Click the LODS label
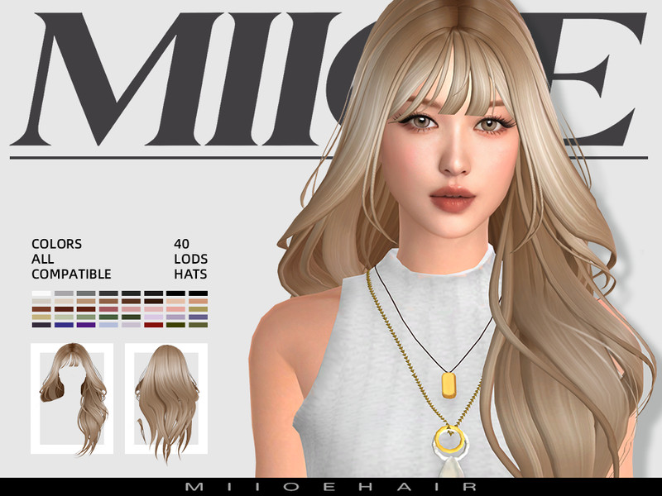 [x=189, y=260]
